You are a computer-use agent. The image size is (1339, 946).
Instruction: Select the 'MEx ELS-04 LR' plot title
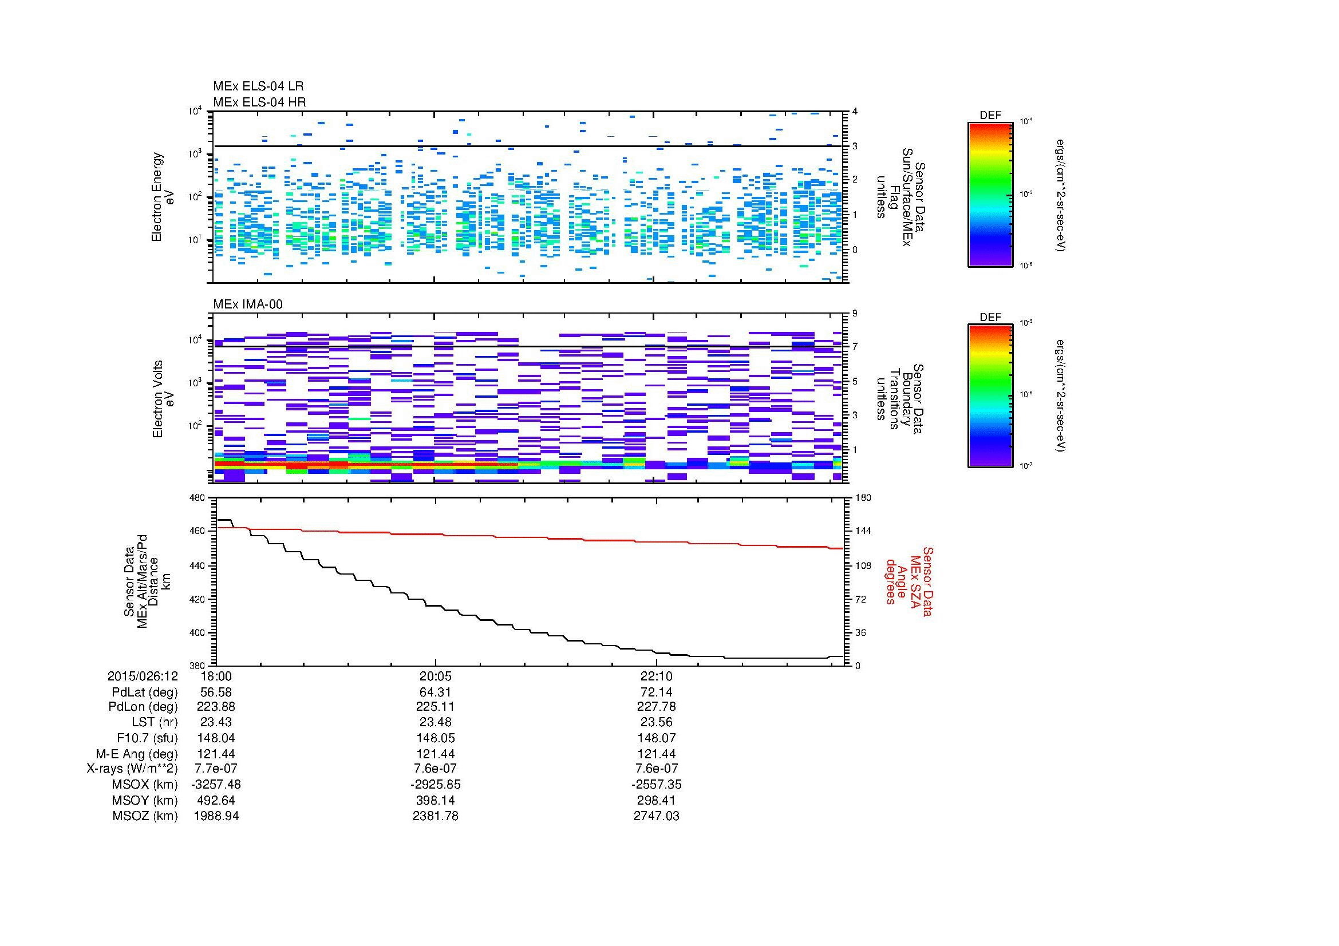coord(258,86)
